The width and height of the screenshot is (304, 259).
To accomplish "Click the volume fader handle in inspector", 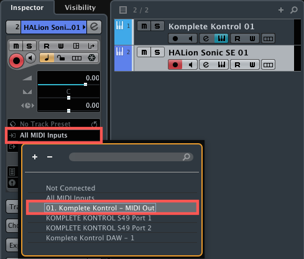I will tap(85, 85).
